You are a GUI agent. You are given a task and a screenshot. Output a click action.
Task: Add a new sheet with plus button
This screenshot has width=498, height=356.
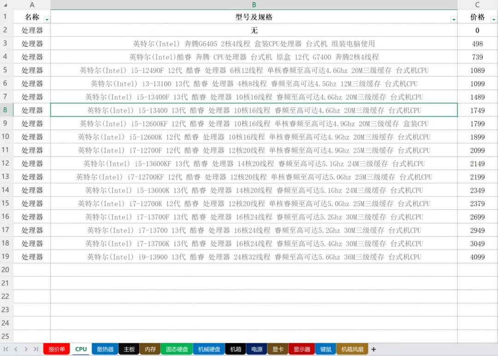[373, 350]
